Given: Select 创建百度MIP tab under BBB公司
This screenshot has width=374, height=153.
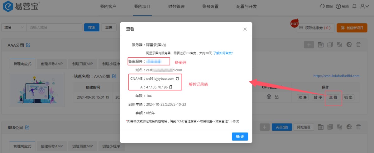Looking at the screenshot, I should (x=82, y=146).
